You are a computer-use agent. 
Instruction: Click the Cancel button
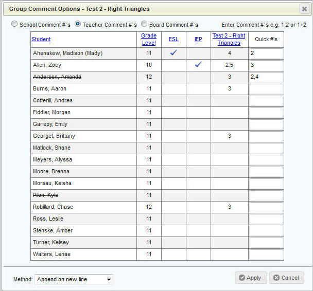[286, 278]
